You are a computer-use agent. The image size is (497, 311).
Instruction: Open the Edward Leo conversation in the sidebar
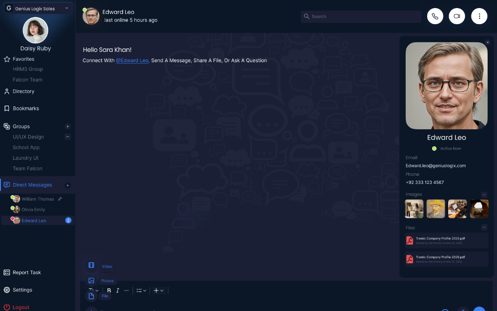pyautogui.click(x=38, y=221)
